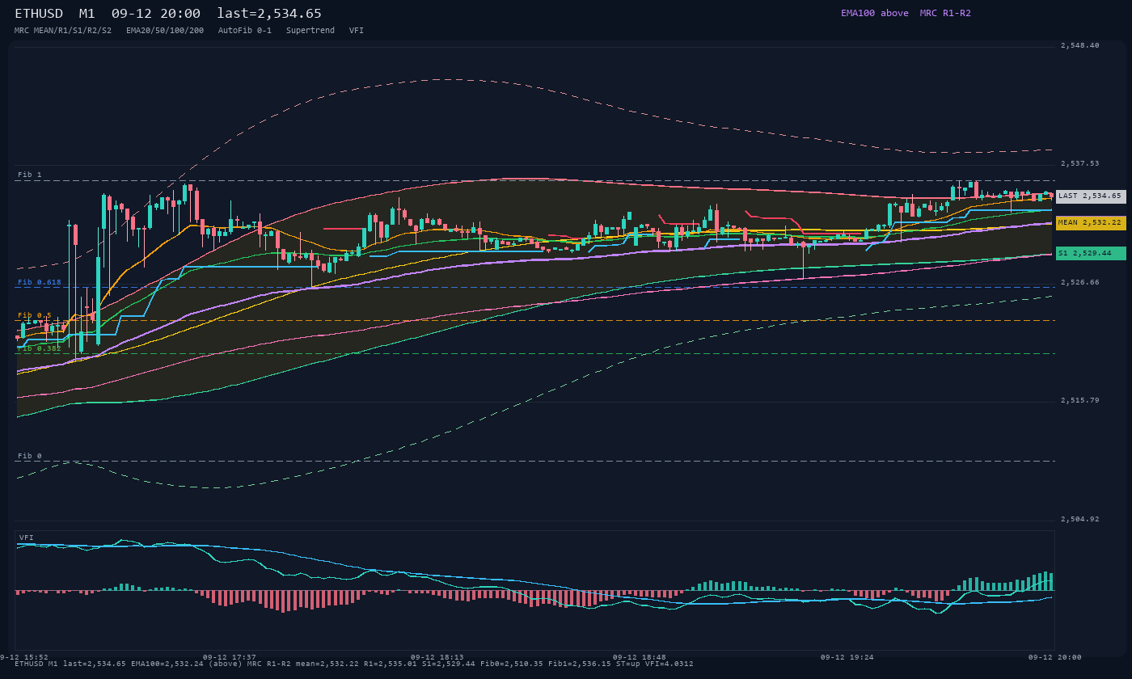Viewport: 1132px width, 679px height.
Task: Click the last=2,534.65 header readout
Action: 269,13
